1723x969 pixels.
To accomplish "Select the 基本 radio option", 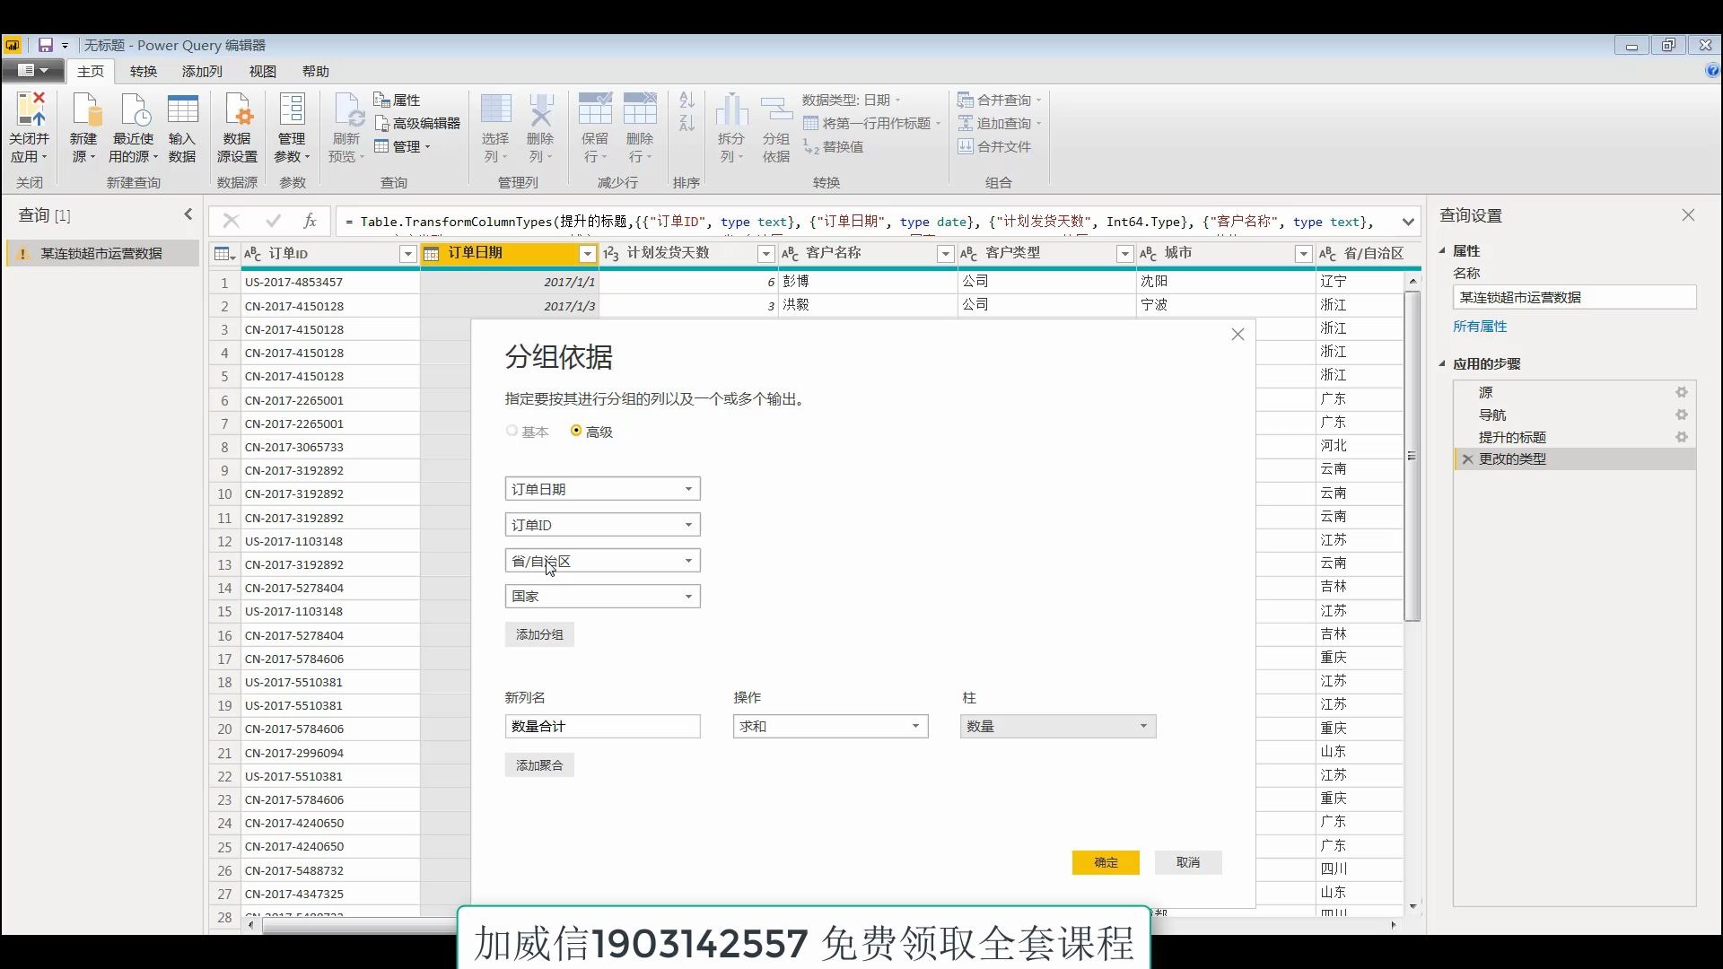I will [x=512, y=432].
